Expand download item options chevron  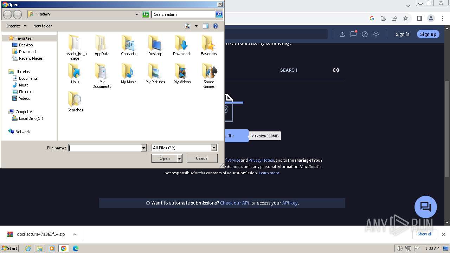(x=75, y=234)
